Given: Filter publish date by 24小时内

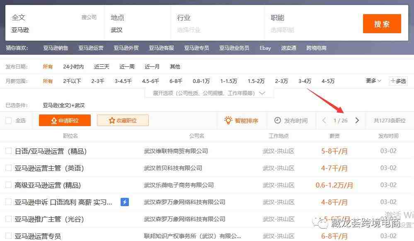Looking at the screenshot, I should (73, 67).
